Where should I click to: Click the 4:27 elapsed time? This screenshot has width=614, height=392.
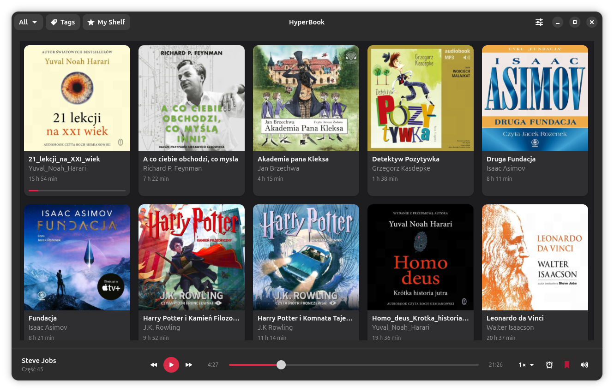[213, 365]
